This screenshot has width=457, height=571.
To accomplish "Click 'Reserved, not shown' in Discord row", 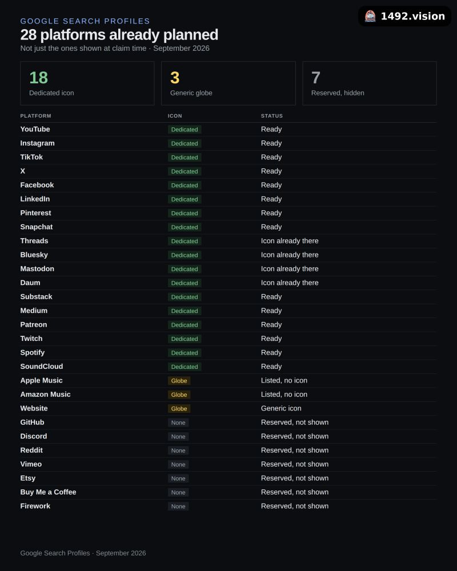I will pyautogui.click(x=294, y=436).
